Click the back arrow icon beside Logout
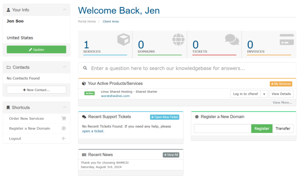The width and height of the screenshot is (305, 180). tap(64, 139)
